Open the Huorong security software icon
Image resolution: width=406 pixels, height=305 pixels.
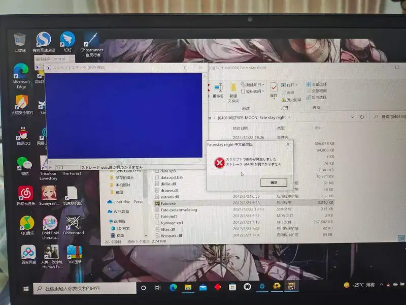coord(22,105)
